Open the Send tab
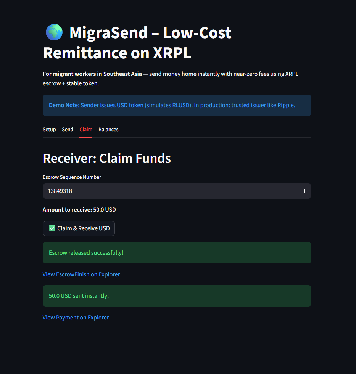Image resolution: width=356 pixels, height=374 pixels. [68, 130]
